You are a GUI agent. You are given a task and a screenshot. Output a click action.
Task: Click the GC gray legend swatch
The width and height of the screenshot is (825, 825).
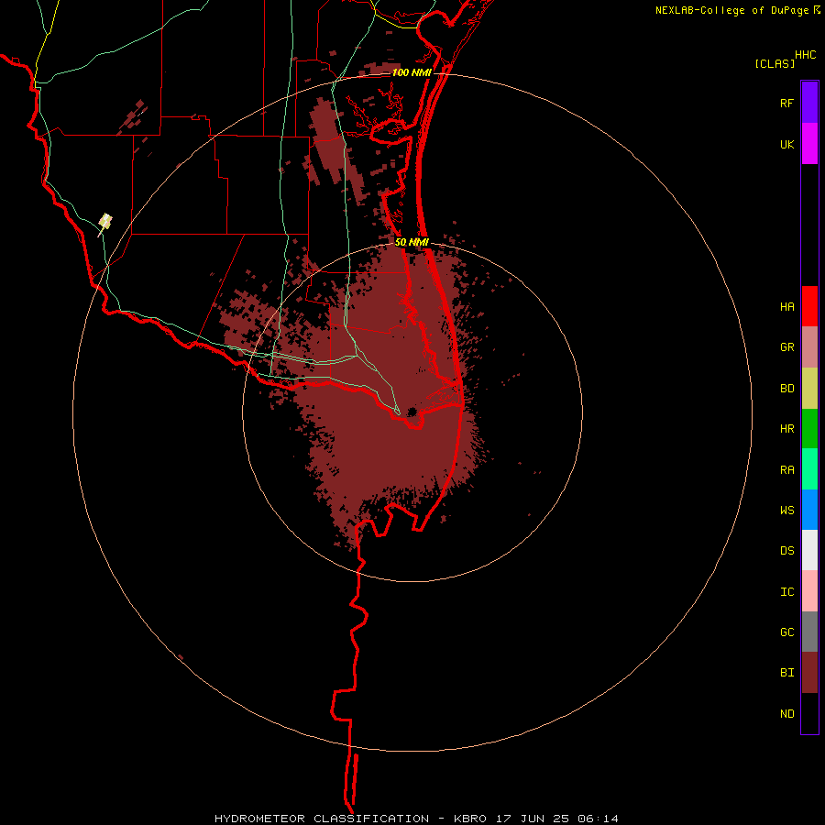coord(809,632)
